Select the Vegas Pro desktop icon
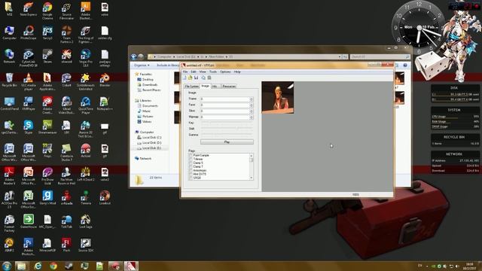Image resolution: width=482 pixels, height=271 pixels. (x=85, y=57)
